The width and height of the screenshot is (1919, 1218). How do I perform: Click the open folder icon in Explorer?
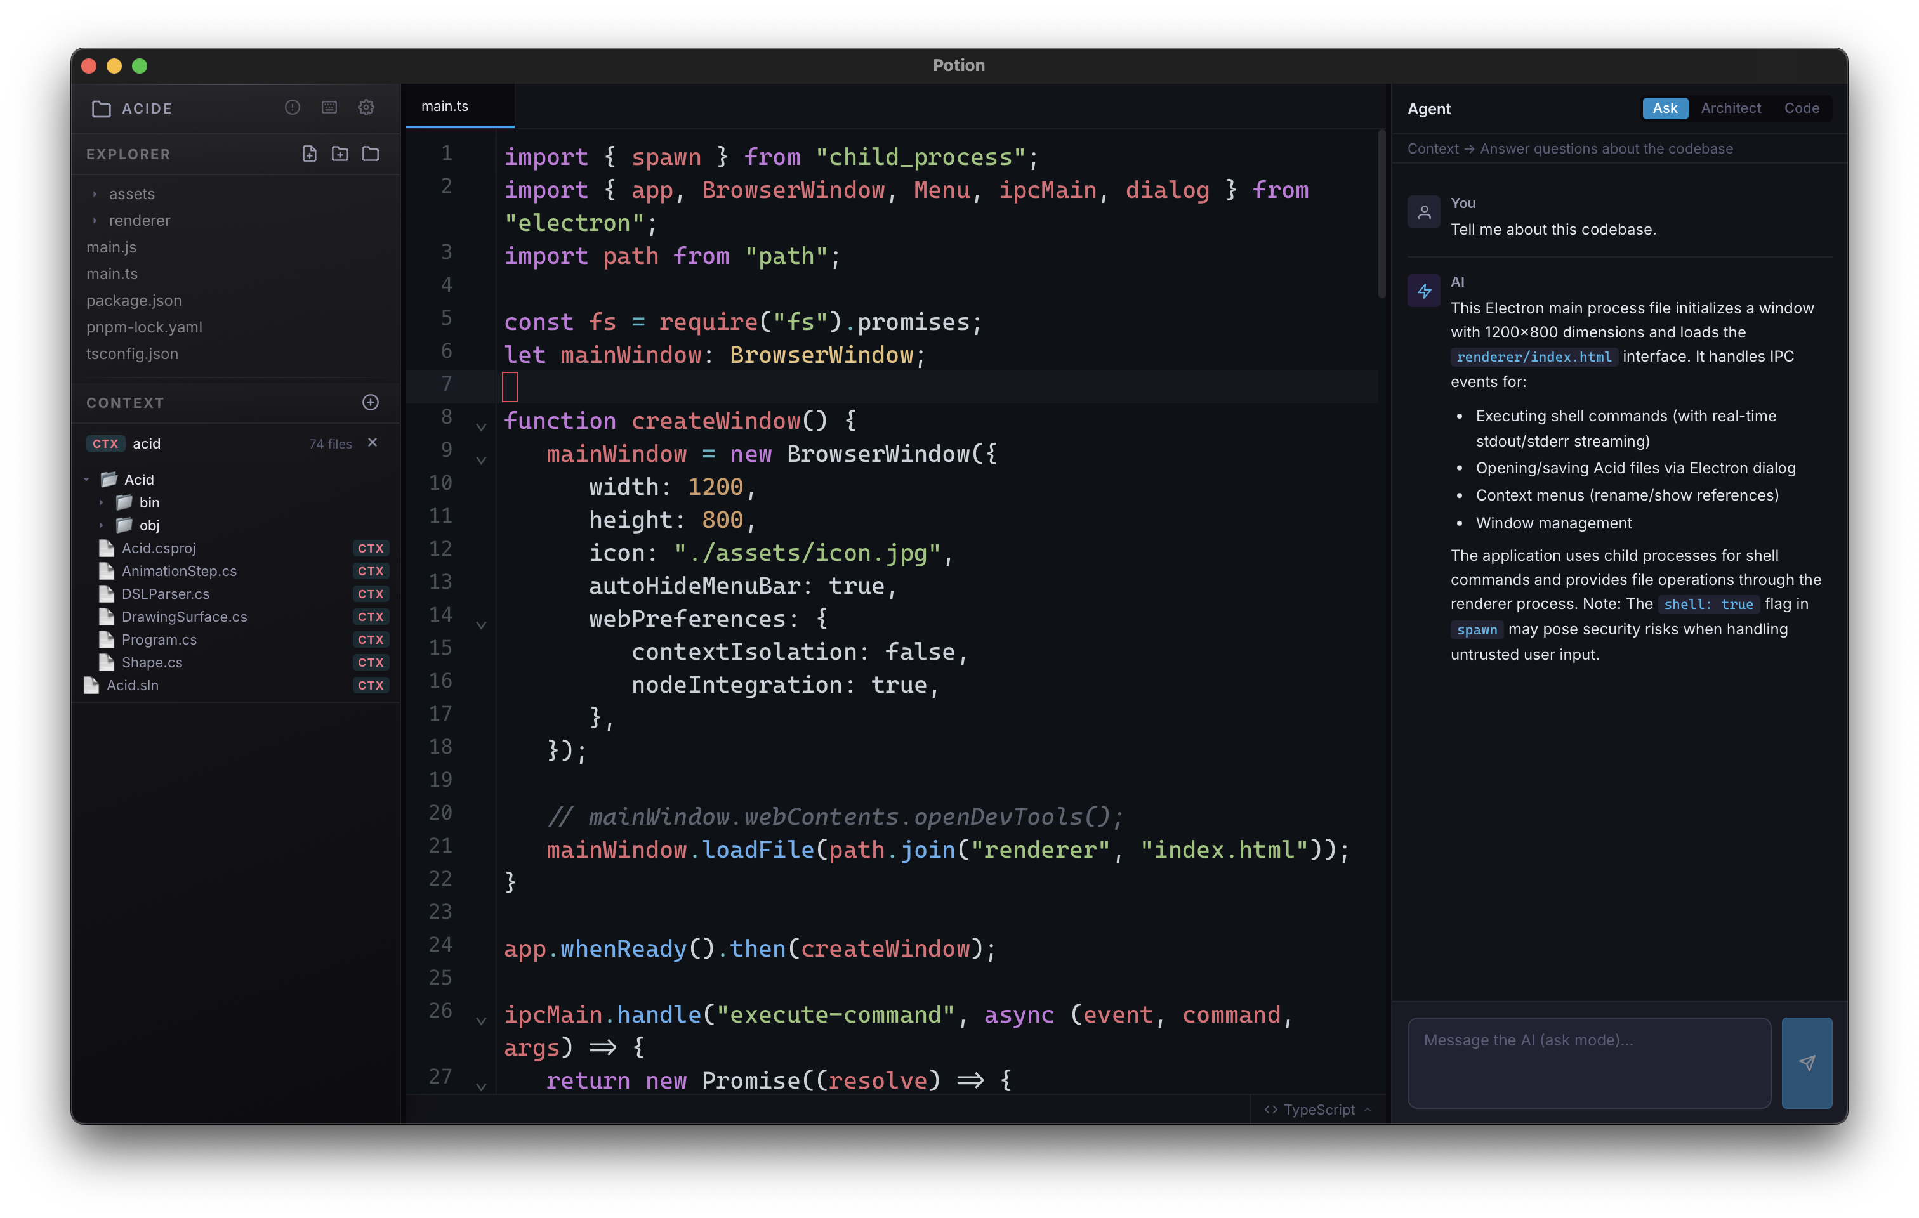coord(371,154)
